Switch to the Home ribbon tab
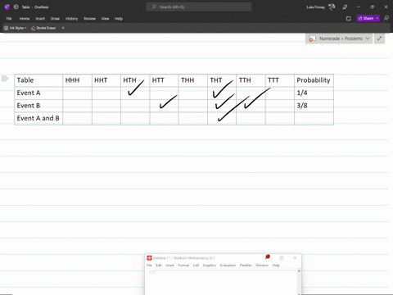Screen dimensions: 393x295 pos(25,19)
